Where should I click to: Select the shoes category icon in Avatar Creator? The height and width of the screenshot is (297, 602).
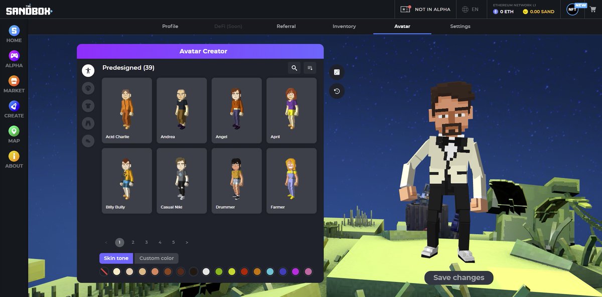pyautogui.click(x=88, y=141)
